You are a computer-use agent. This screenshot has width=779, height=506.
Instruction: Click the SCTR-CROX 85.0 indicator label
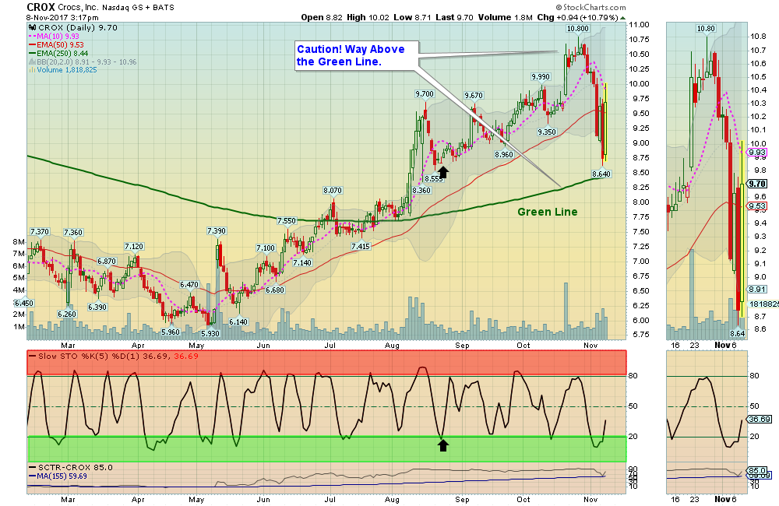tap(71, 467)
